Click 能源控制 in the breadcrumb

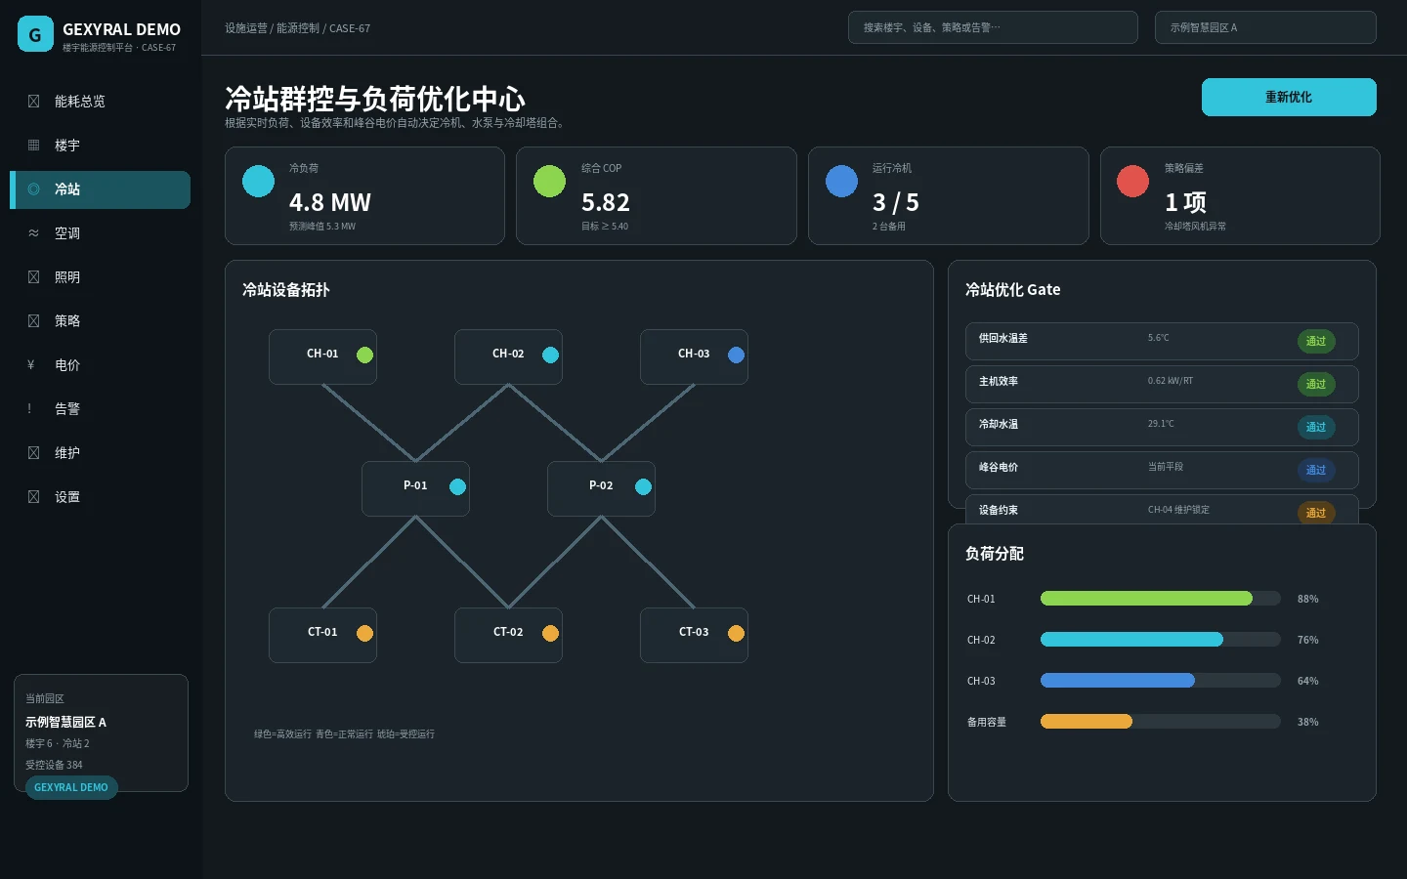[x=297, y=28]
